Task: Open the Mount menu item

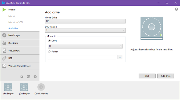Action: (12, 16)
